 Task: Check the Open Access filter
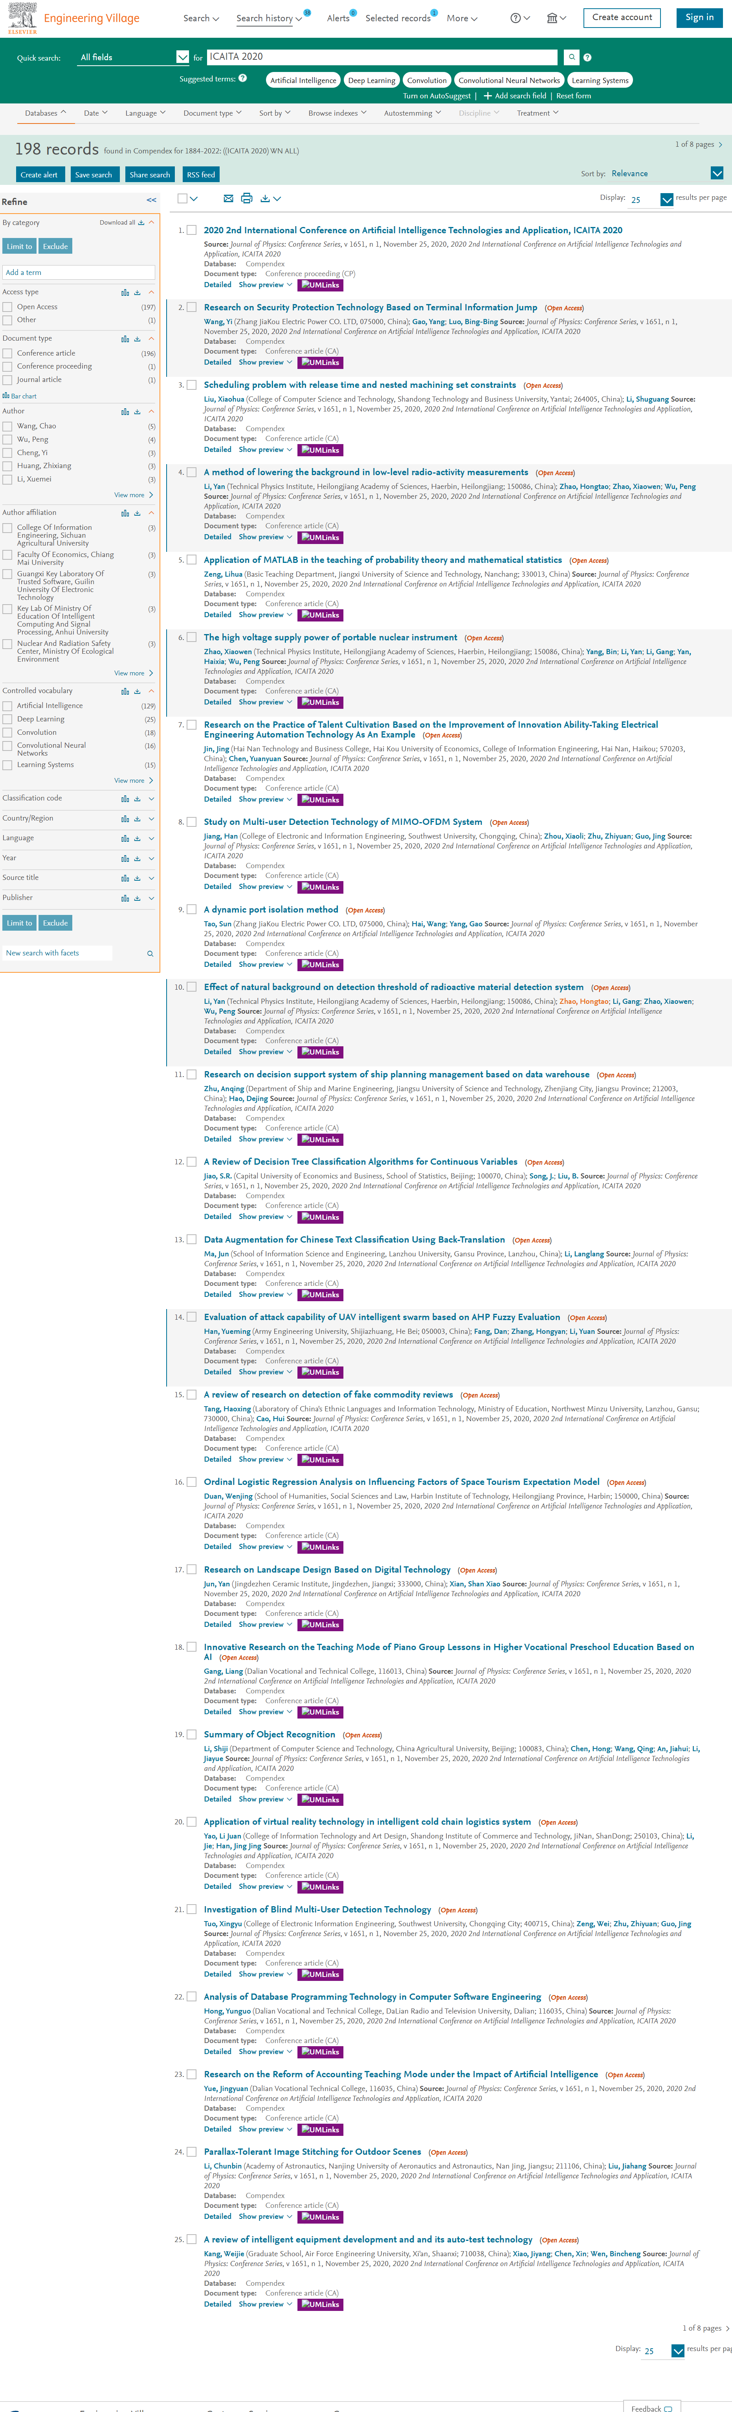[x=7, y=307]
